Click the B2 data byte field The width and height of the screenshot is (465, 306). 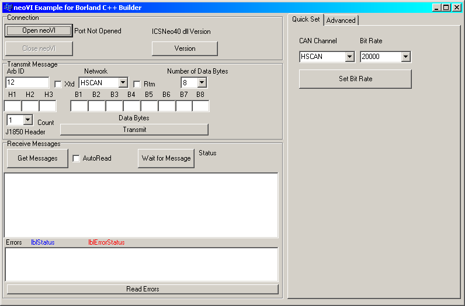pyautogui.click(x=96, y=106)
